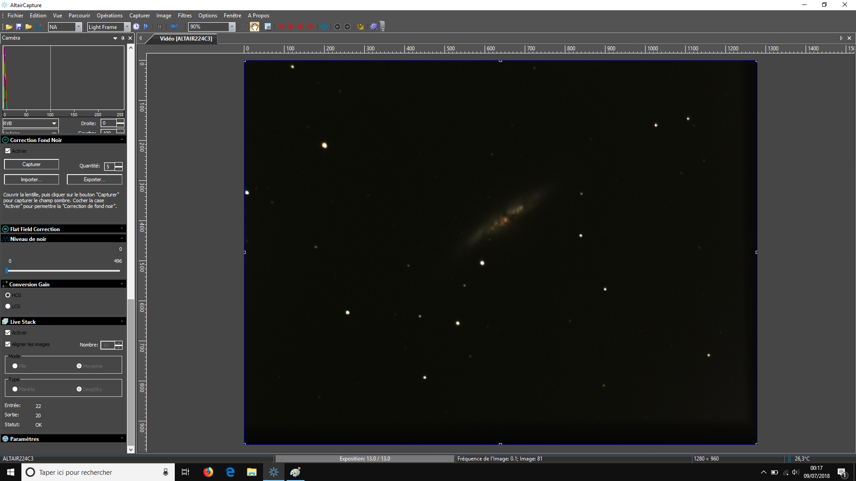Select the hand pan tool
Screen dimensions: 856x481
[255, 27]
